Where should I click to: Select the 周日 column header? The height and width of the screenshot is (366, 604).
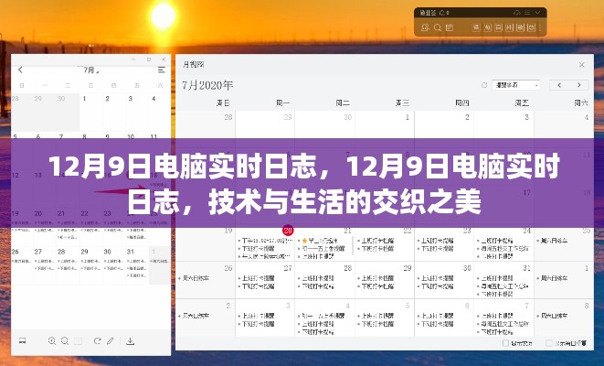click(x=221, y=103)
